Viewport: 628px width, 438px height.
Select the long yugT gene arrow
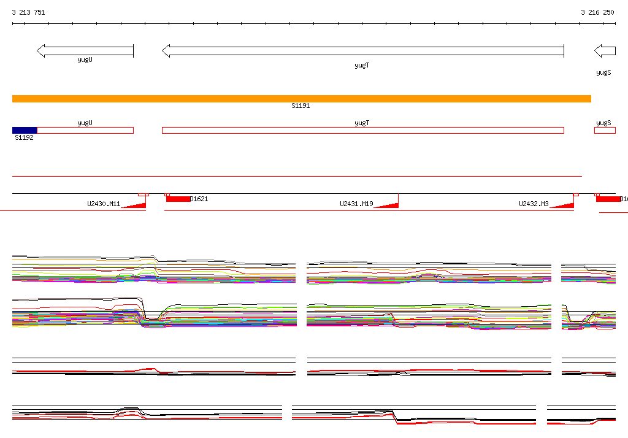pos(362,51)
